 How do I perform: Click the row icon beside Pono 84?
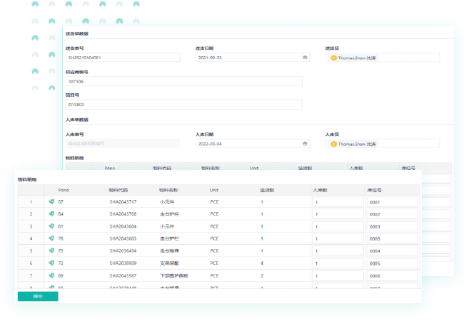point(51,214)
